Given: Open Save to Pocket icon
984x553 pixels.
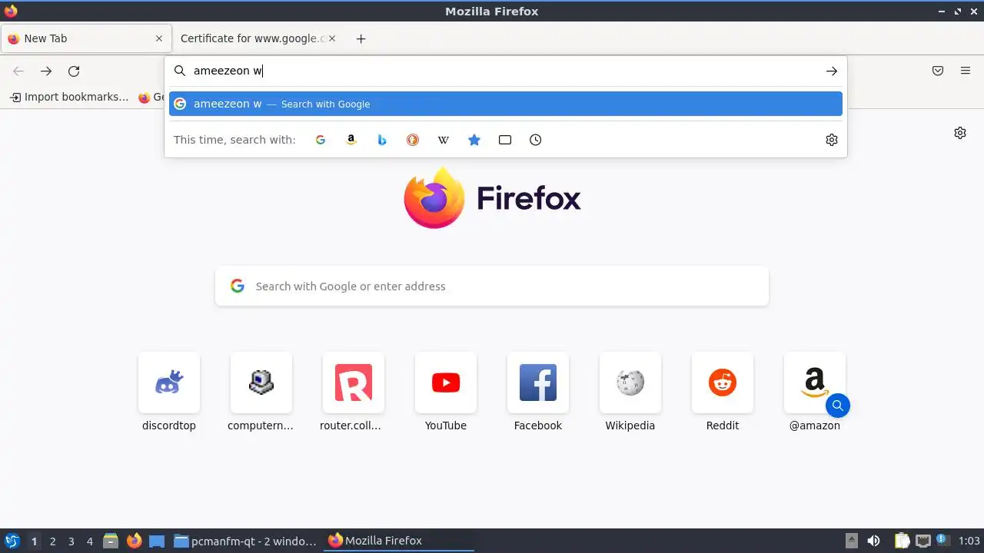Looking at the screenshot, I should click(938, 71).
